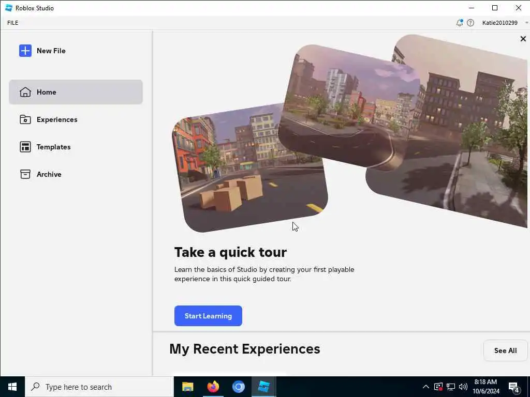Show hidden system tray icons

pyautogui.click(x=426, y=387)
